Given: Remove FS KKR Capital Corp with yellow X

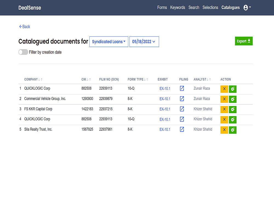Looking at the screenshot, I should click(224, 109).
